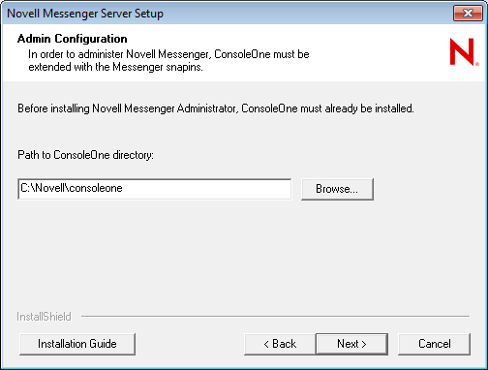Click the Browse... button
This screenshot has height=370, width=488.
point(337,189)
